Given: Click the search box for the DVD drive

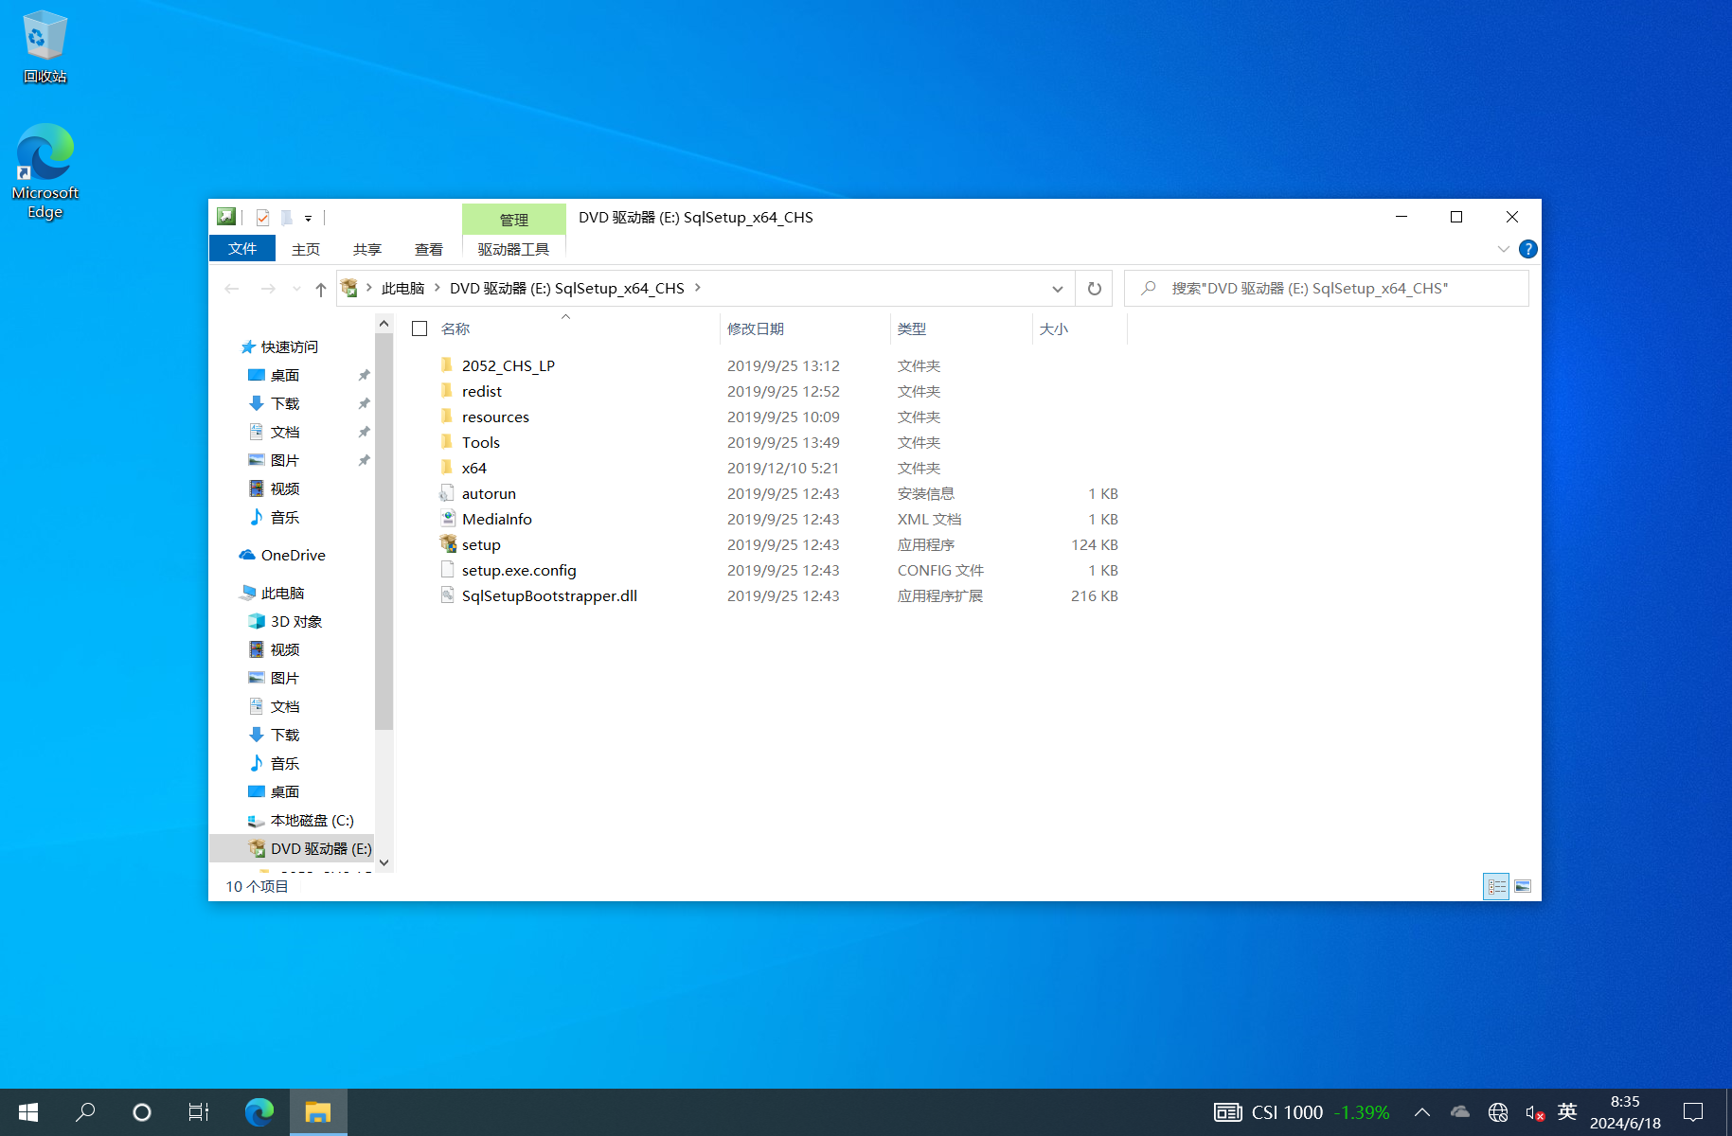Looking at the screenshot, I should point(1326,289).
